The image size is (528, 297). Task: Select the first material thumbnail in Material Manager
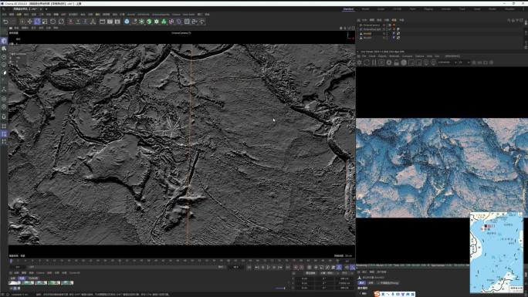click(x=15, y=283)
